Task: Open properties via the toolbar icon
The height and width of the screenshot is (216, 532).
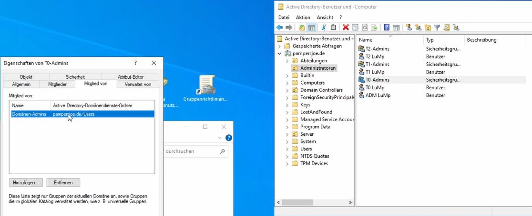Action: tap(355, 28)
